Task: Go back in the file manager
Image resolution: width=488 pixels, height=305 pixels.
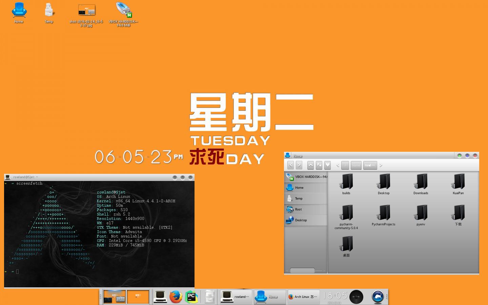Action: [x=290, y=165]
